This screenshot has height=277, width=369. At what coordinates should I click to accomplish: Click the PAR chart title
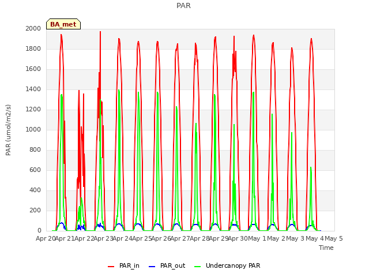point(183,6)
